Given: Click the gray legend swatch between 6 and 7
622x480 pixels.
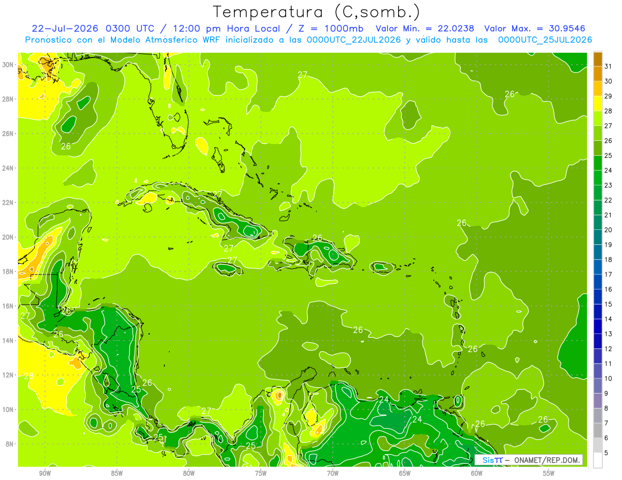Looking at the screenshot, I should coord(598,431).
